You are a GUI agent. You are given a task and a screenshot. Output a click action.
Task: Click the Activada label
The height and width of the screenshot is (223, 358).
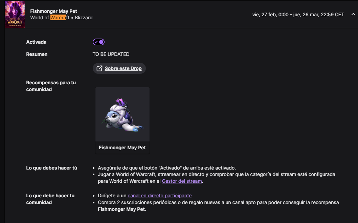(36, 42)
